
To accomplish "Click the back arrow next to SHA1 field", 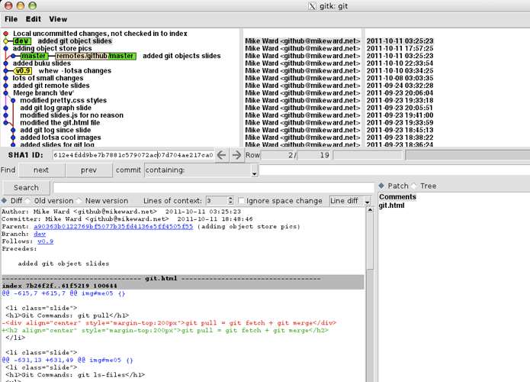I will click(x=220, y=155).
